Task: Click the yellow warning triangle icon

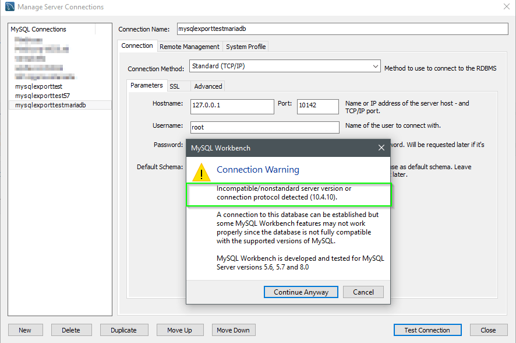Action: click(202, 172)
